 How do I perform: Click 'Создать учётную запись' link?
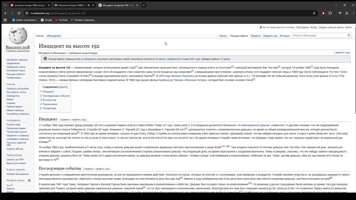(331, 27)
